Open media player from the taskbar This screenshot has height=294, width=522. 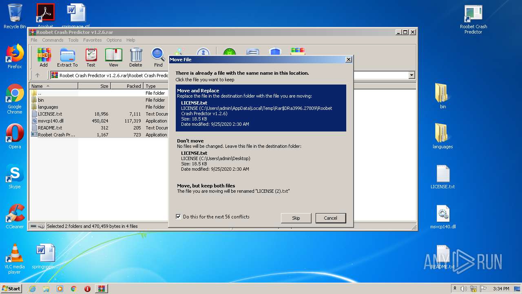point(60,289)
